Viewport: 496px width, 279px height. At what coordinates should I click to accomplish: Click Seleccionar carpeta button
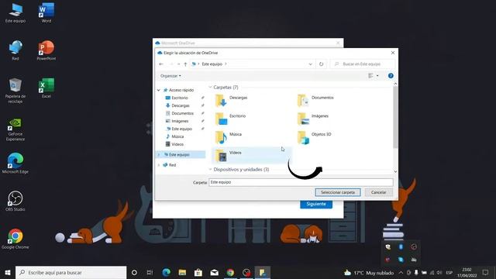click(338, 192)
